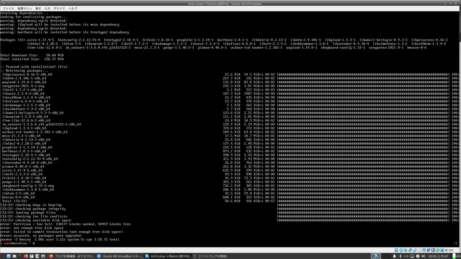Image resolution: width=461 pixels, height=259 pixels.
Task: Click the green CPU load monitor
Action: point(454,256)
